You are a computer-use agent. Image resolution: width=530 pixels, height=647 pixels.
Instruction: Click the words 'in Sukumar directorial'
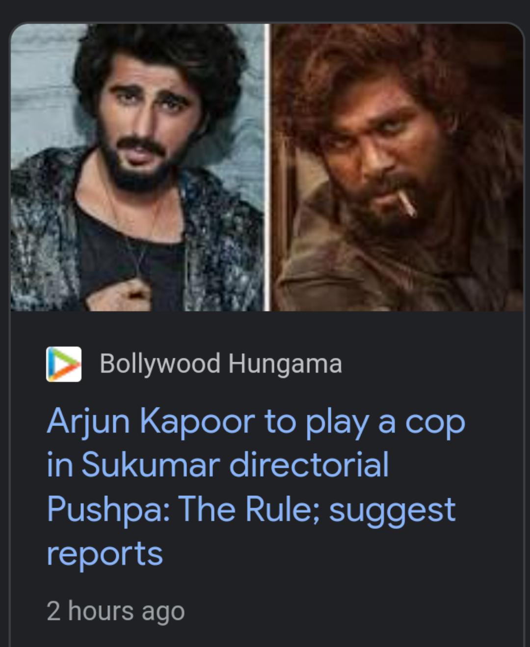point(218,465)
